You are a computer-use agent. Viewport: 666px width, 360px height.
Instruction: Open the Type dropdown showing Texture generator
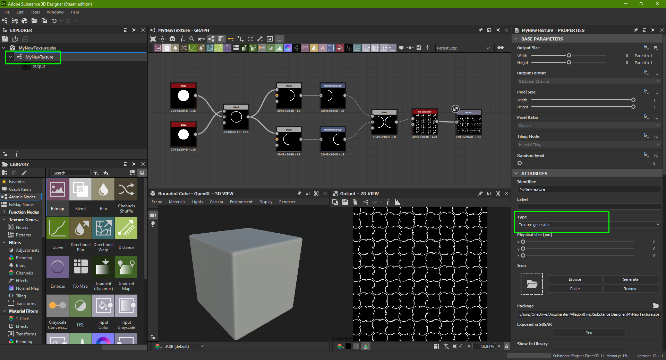pyautogui.click(x=589, y=225)
